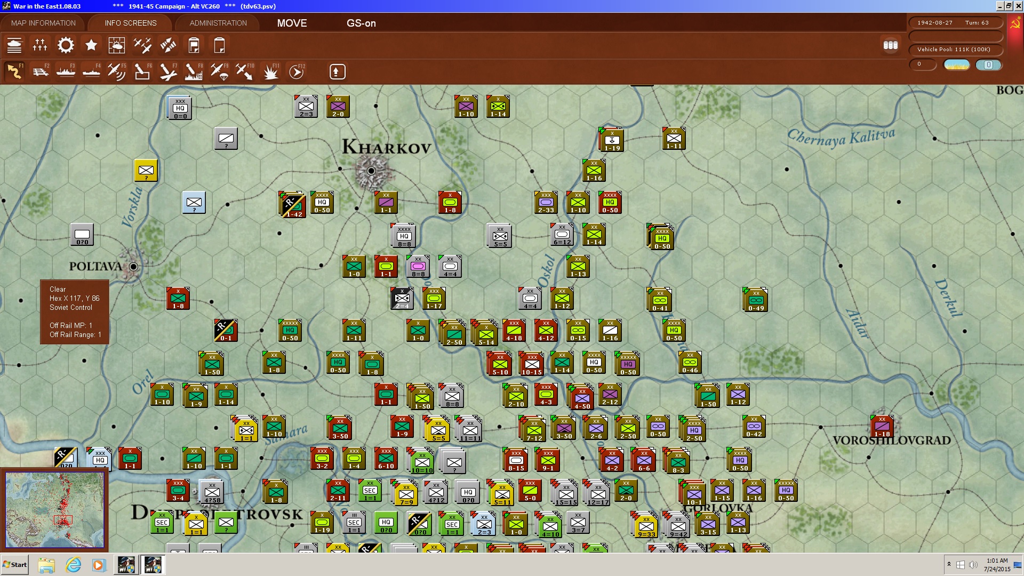Open the media player taskbar icon
1024x576 pixels.
98,565
